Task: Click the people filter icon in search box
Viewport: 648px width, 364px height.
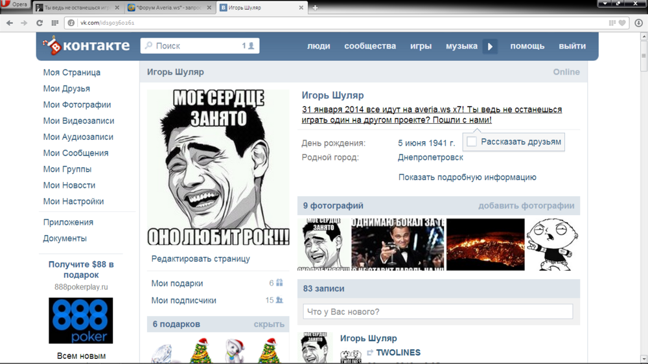Action: point(251,46)
